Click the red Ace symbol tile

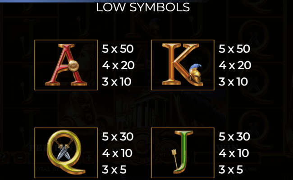66,65
